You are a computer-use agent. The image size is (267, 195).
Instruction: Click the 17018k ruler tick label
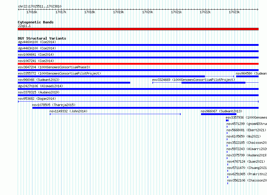click(x=90, y=12)
